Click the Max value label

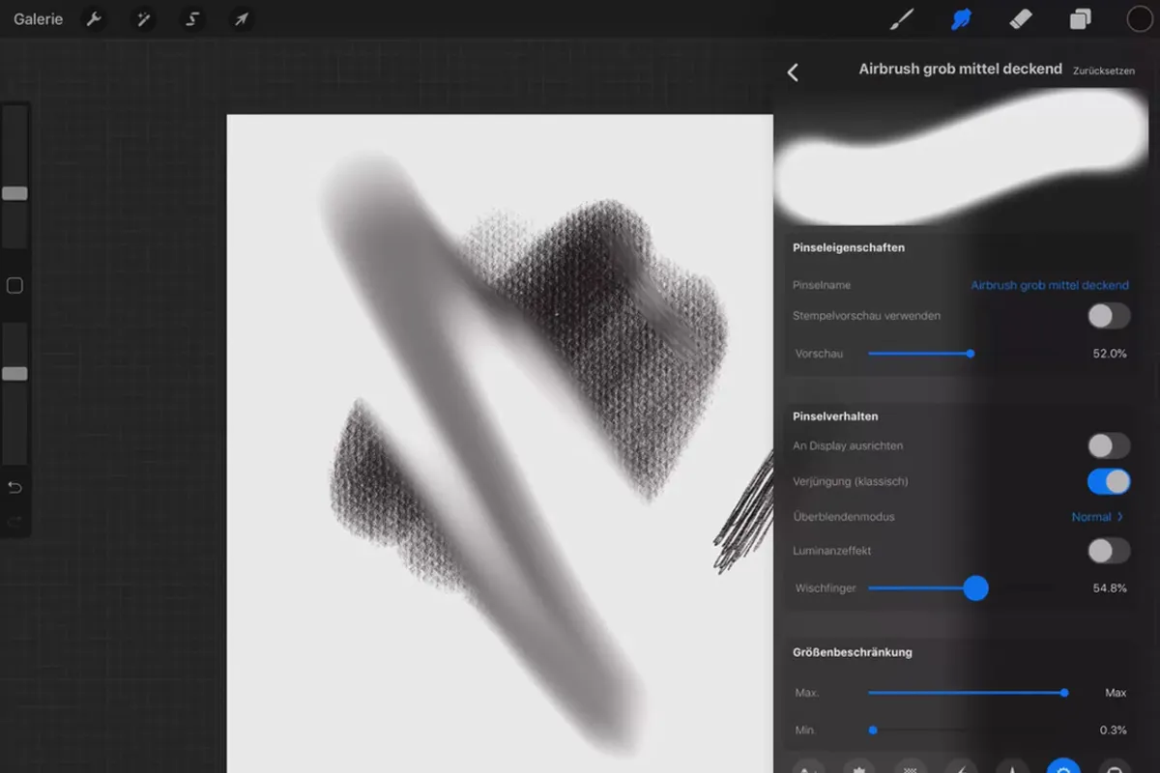coord(1116,693)
